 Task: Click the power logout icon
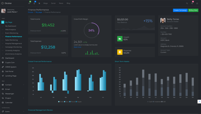click(197, 3)
